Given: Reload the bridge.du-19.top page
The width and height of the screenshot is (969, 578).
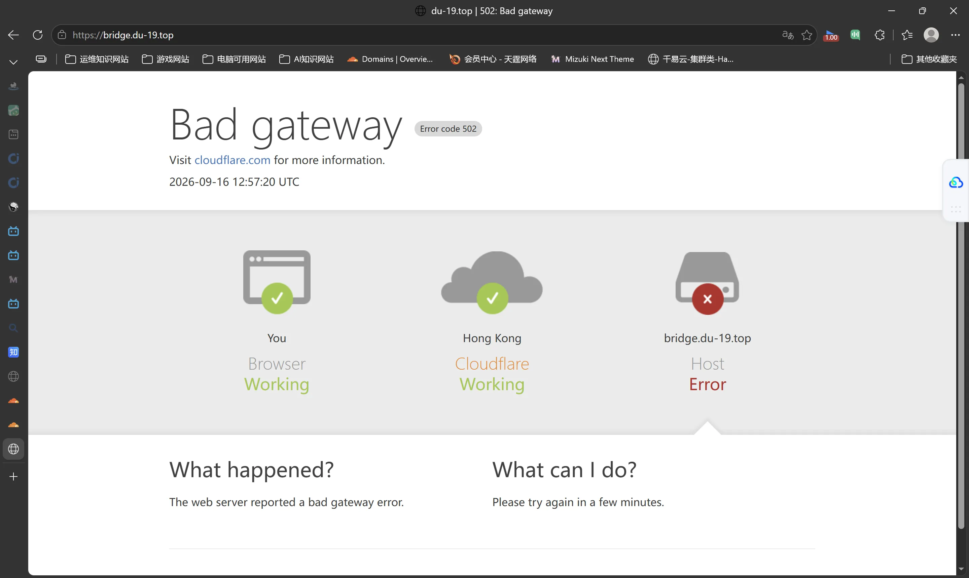Looking at the screenshot, I should pos(37,35).
